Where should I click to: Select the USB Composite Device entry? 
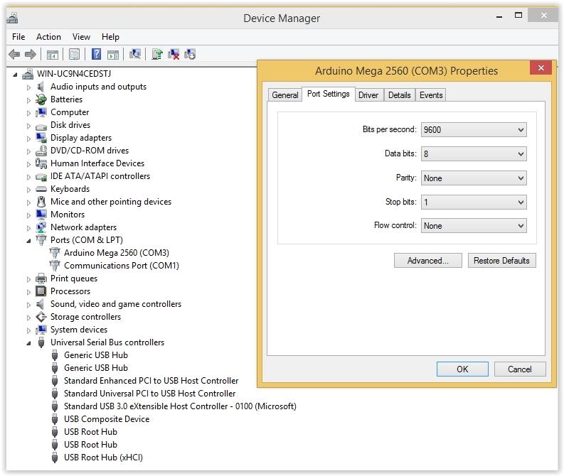(x=107, y=419)
